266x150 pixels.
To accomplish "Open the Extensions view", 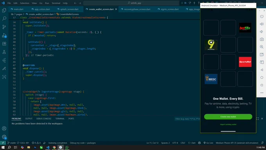I will click(4, 43).
